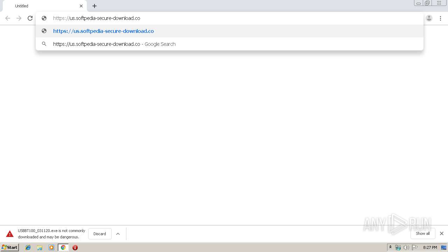448x252 pixels.
Task: Click the network tray icon
Action: click(x=398, y=247)
